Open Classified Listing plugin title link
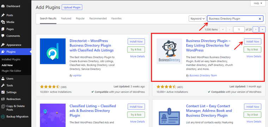268x127 pixels. coord(93,111)
